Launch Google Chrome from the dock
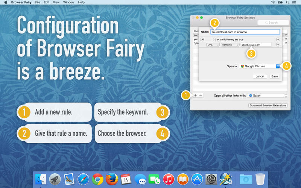The image size is (301, 188). 97,179
